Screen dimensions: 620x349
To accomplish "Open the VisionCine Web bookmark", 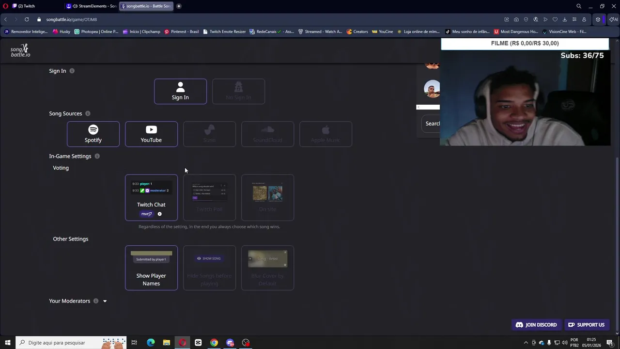I will pyautogui.click(x=564, y=32).
